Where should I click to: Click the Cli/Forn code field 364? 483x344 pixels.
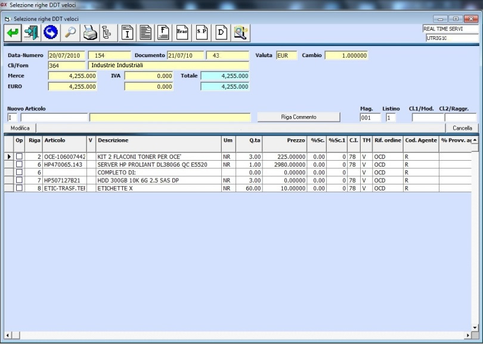point(67,65)
